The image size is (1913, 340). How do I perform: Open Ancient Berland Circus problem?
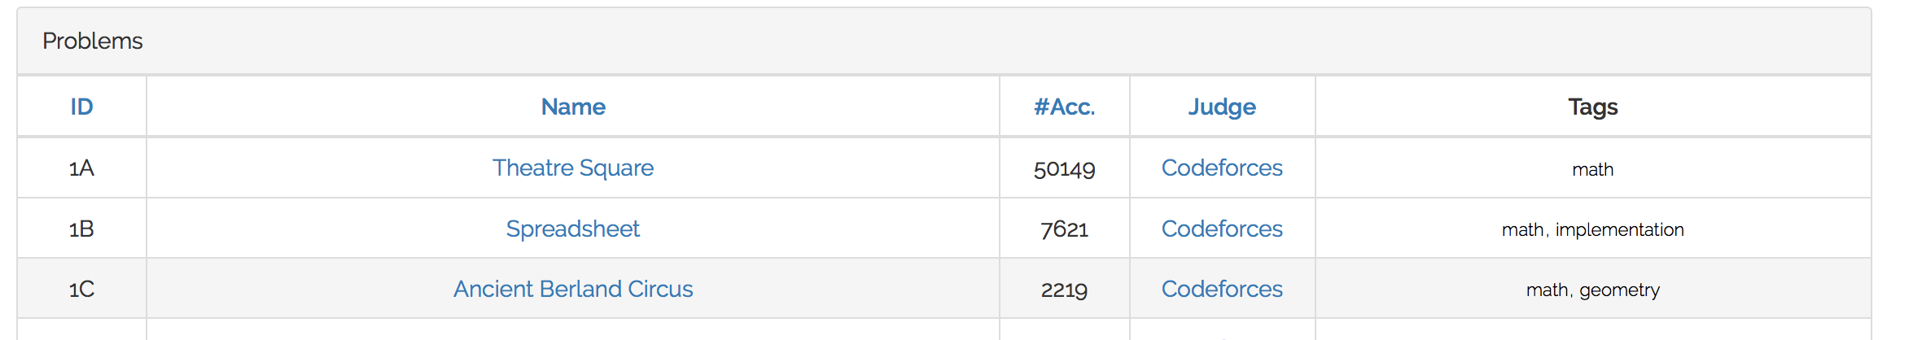(573, 289)
